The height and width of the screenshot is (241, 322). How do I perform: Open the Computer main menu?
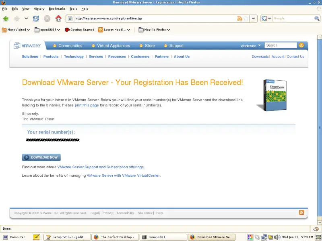[x=14, y=237]
